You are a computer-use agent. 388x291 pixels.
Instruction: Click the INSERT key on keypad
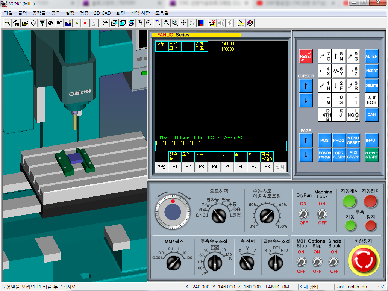tap(371, 71)
